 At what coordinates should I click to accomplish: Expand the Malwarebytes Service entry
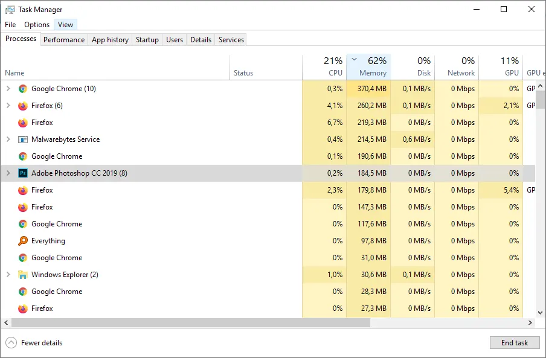(x=8, y=139)
